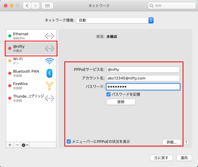198x167 pixels.
Task: Remove selected service with minus button
Action: (x=17, y=145)
